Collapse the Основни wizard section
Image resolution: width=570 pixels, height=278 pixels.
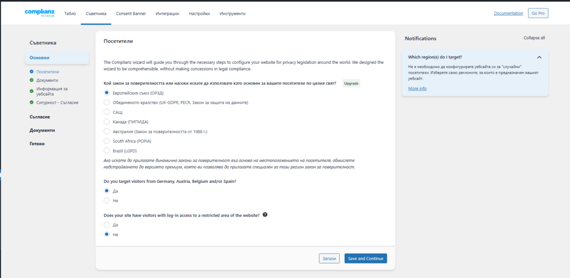57,58
